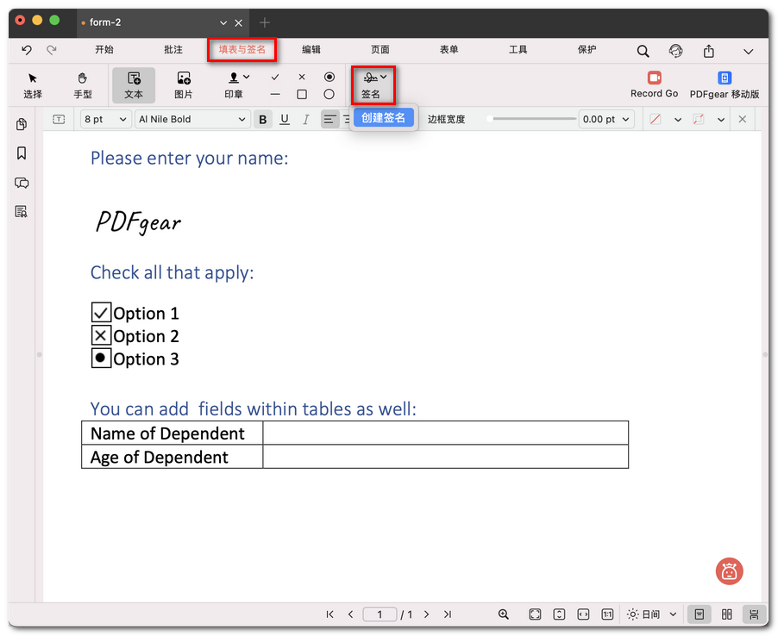Viewport: 778px width, 636px height.
Task: Open the 8 pt font size dropdown
Action: 106,120
